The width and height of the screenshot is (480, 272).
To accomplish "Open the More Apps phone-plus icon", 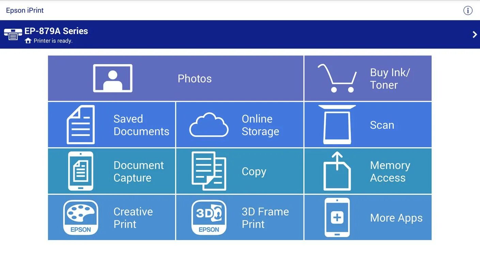I will 337,218.
